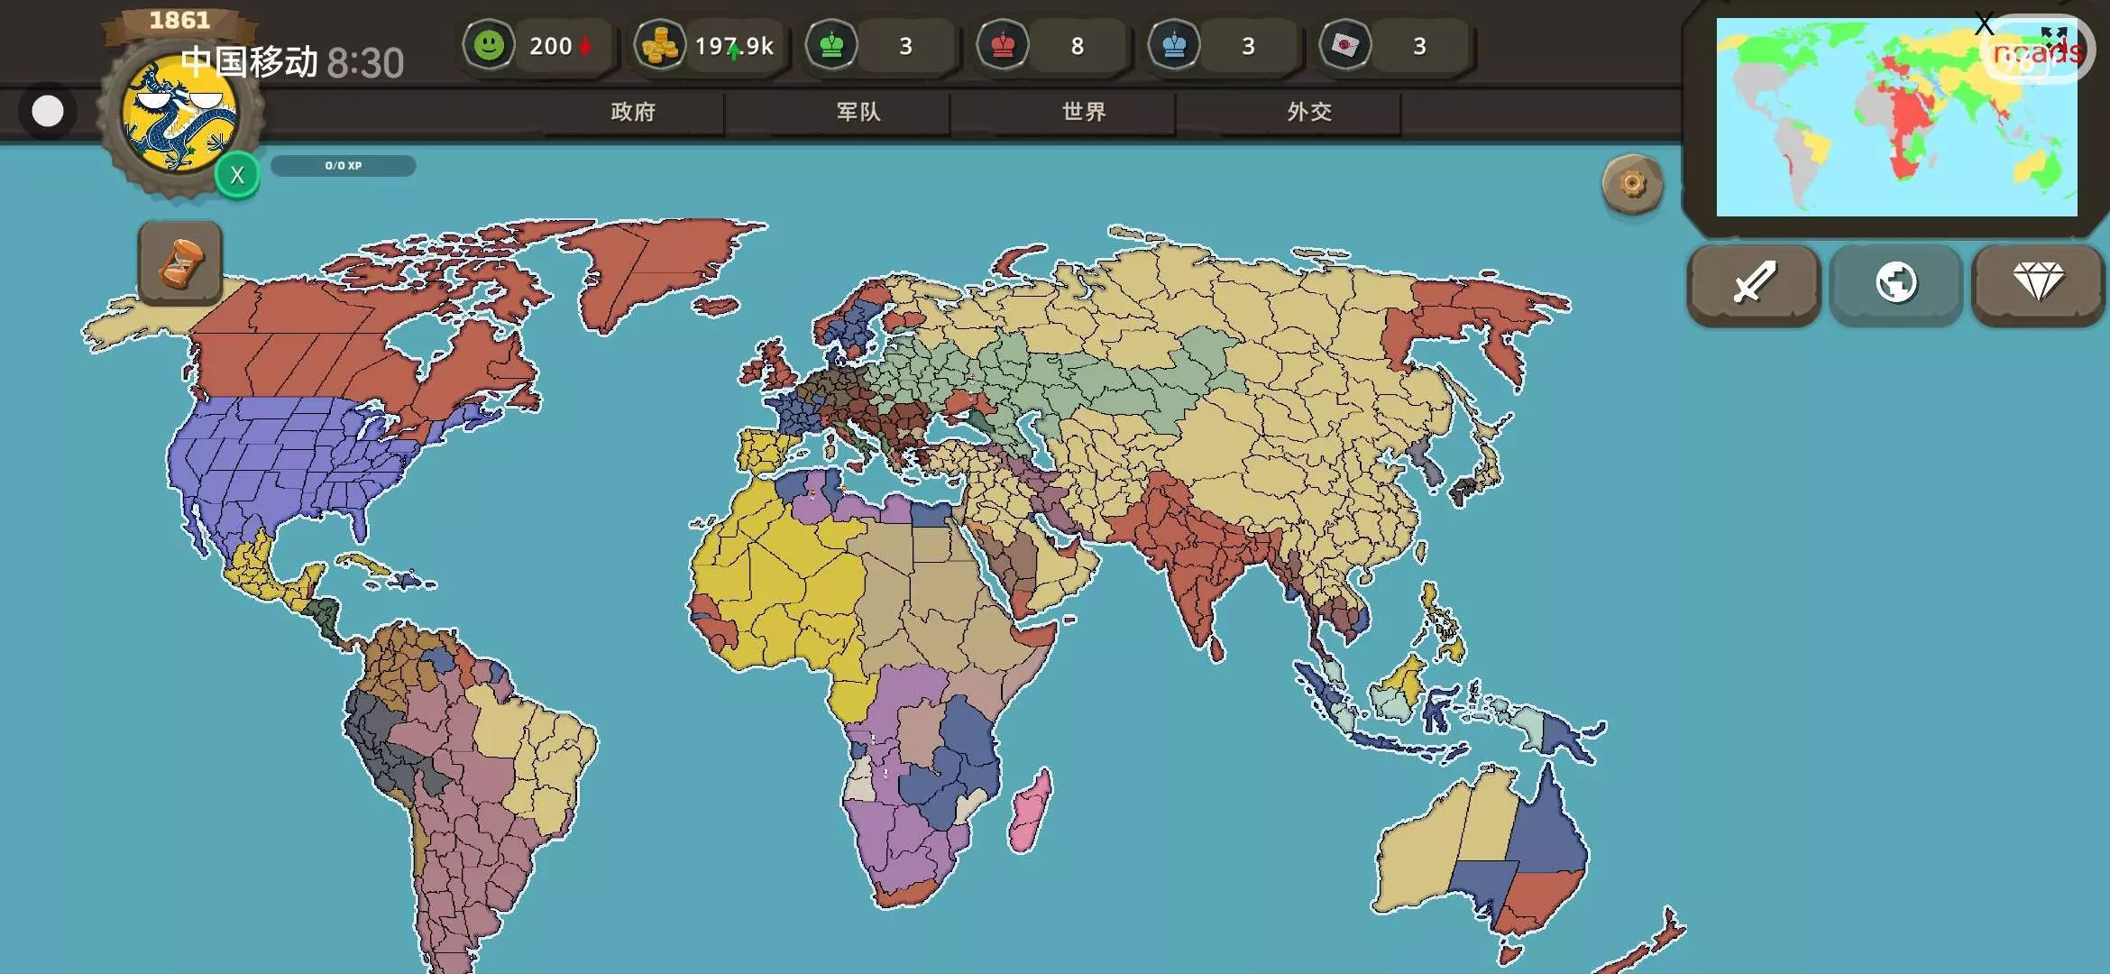
Task: Open the 政府 government tab
Action: [x=633, y=112]
